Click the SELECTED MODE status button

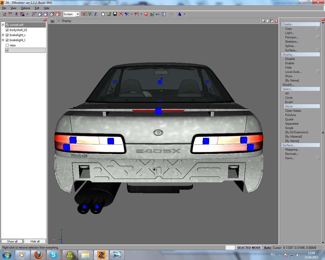pyautogui.click(x=249, y=248)
